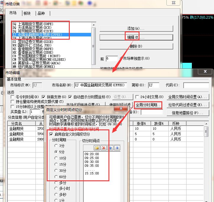Screen dimensions: 214x202
Task: Uncheck the 拼音支持 option
Action: [44, 97]
